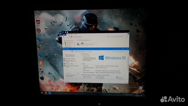
Task: Expand the Explorer address history dropdown
Action: click(x=107, y=37)
